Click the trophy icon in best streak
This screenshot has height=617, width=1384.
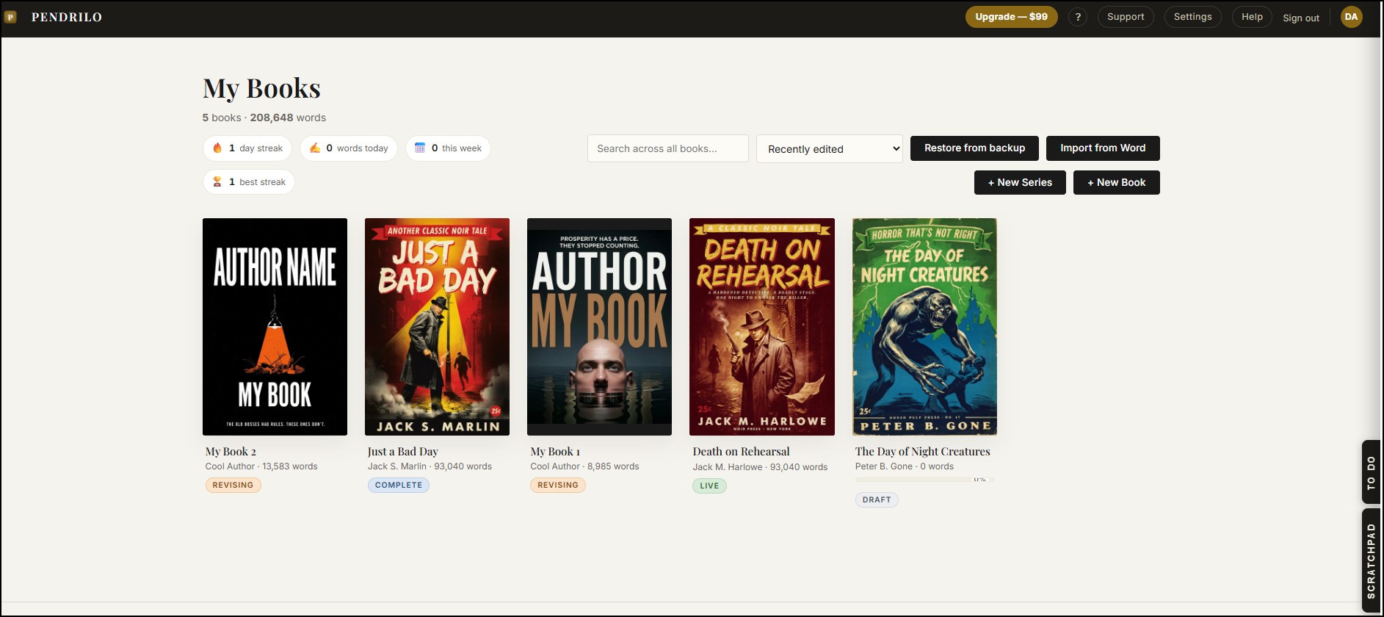[x=217, y=182]
